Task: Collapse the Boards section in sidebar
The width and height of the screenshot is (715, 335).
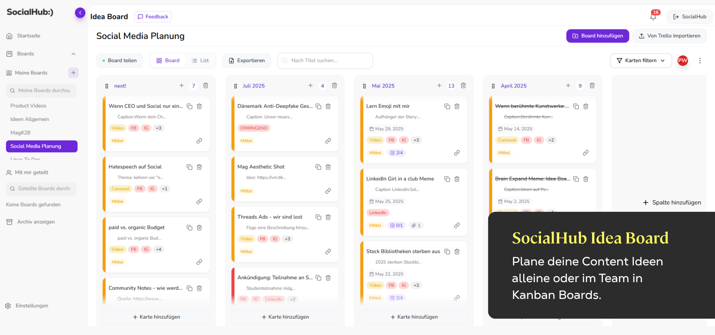Action: [x=73, y=54]
